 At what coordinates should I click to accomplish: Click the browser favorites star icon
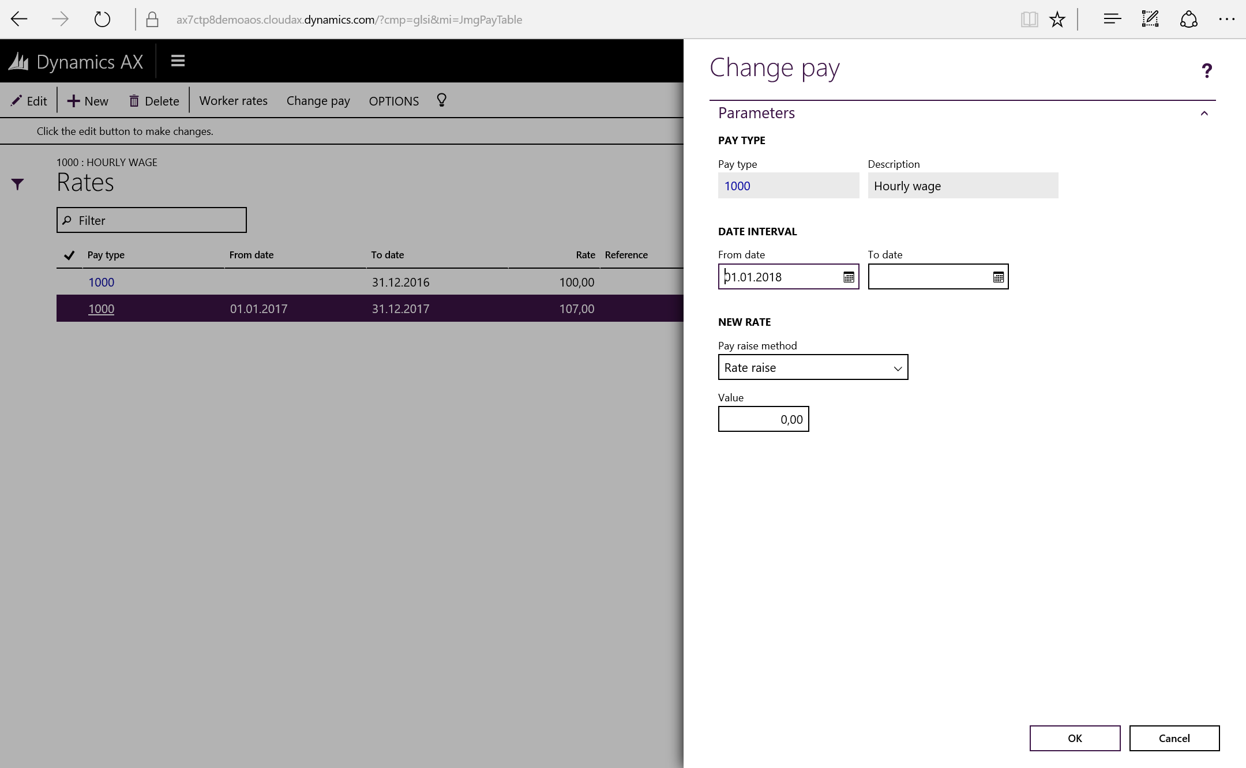(x=1057, y=20)
